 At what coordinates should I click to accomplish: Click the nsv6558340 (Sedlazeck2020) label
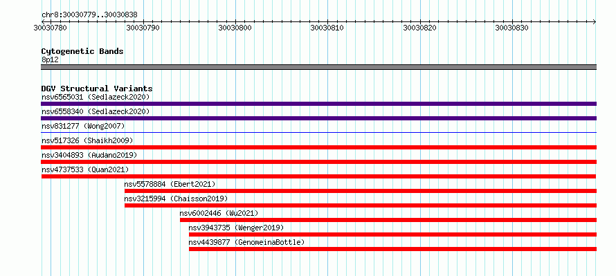click(x=96, y=111)
